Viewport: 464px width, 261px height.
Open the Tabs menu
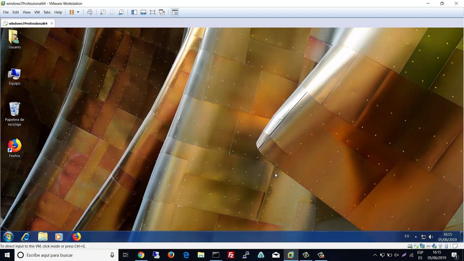coord(47,12)
